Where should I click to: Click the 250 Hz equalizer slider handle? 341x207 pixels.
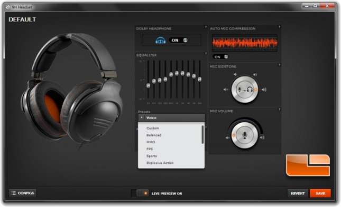pyautogui.click(x=165, y=80)
